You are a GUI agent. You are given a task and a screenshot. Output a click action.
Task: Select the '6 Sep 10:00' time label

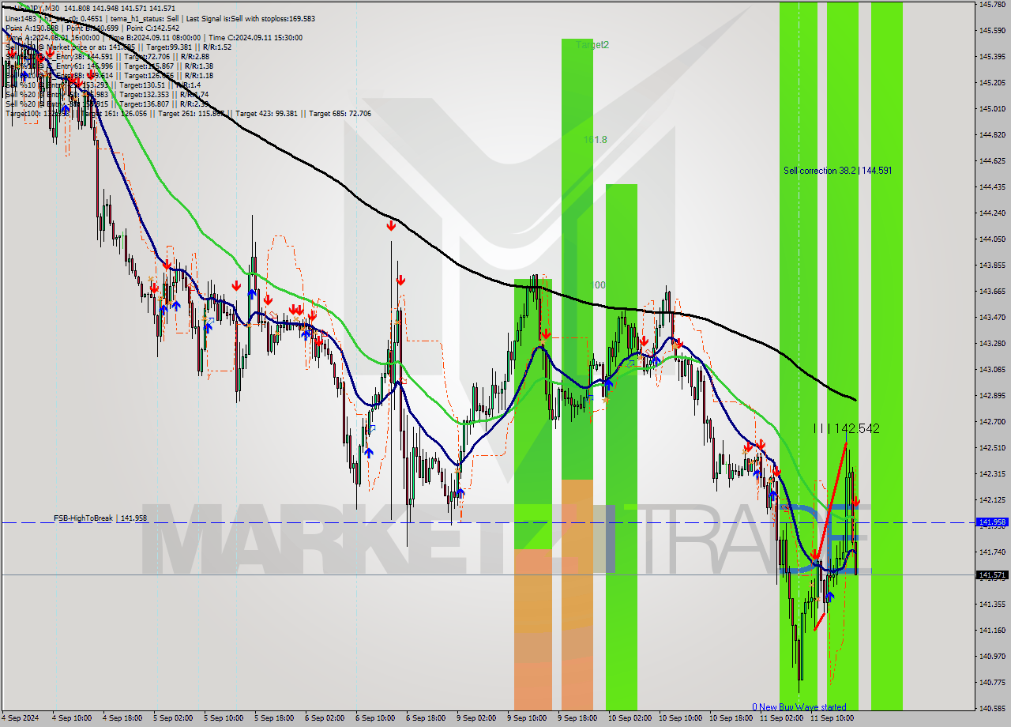click(375, 718)
